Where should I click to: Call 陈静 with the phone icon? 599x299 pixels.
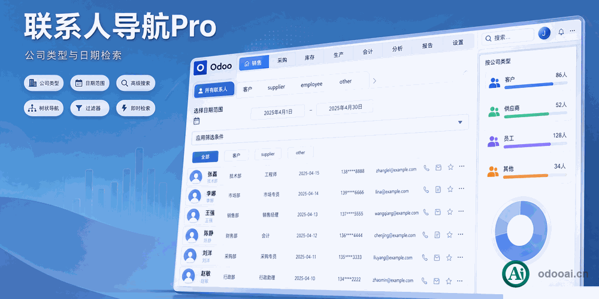click(425, 235)
